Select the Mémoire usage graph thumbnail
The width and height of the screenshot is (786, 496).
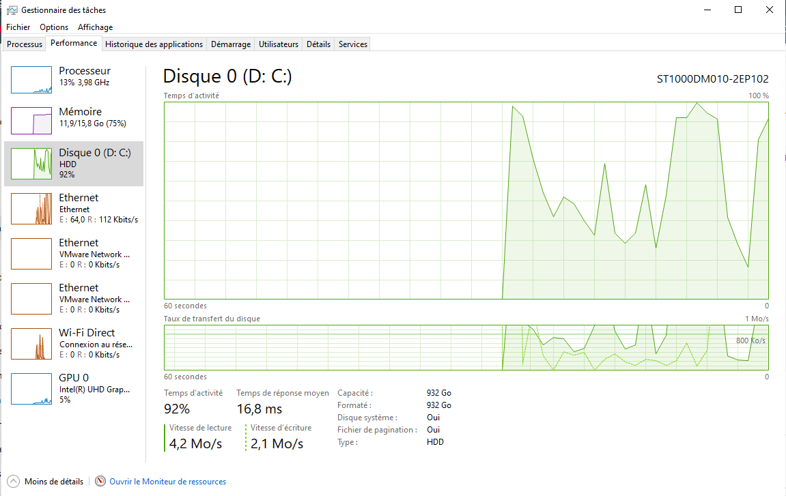pos(31,121)
